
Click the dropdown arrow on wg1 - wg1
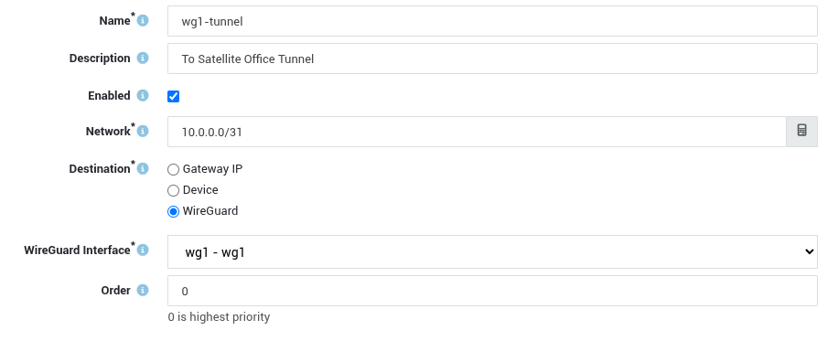click(809, 251)
